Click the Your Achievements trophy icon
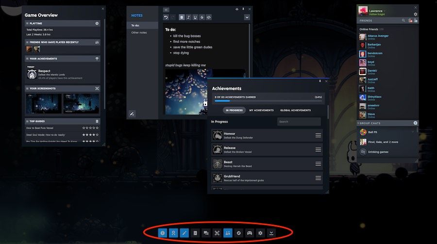Screen dimensions: 437x244 97,59
